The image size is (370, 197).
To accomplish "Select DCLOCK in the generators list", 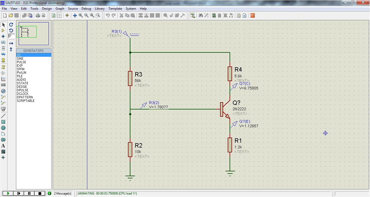I will pyautogui.click(x=34, y=94).
